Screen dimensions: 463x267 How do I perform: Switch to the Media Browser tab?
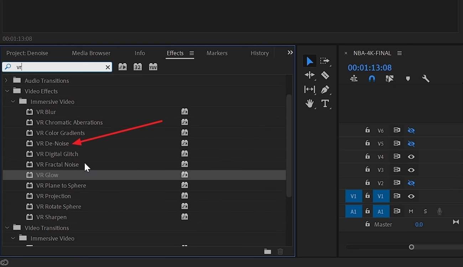[91, 53]
